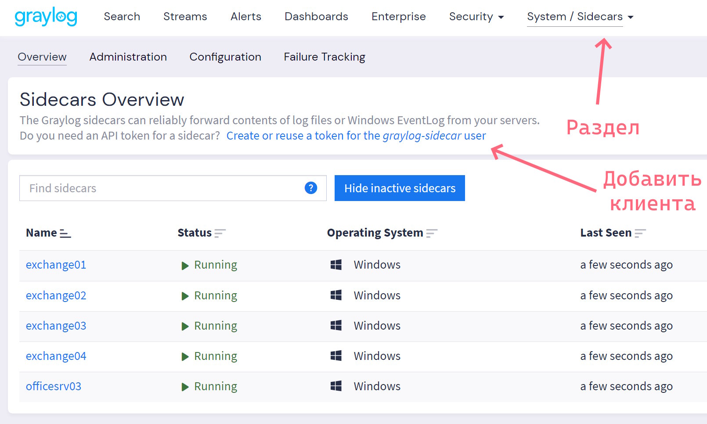
Task: Expand the System / Sidecars dropdown menu
Action: click(x=580, y=17)
